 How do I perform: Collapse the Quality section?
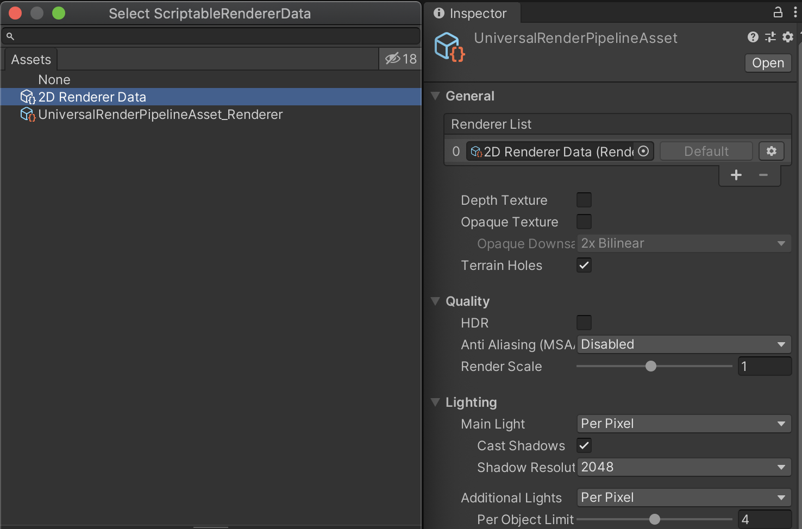pyautogui.click(x=435, y=301)
